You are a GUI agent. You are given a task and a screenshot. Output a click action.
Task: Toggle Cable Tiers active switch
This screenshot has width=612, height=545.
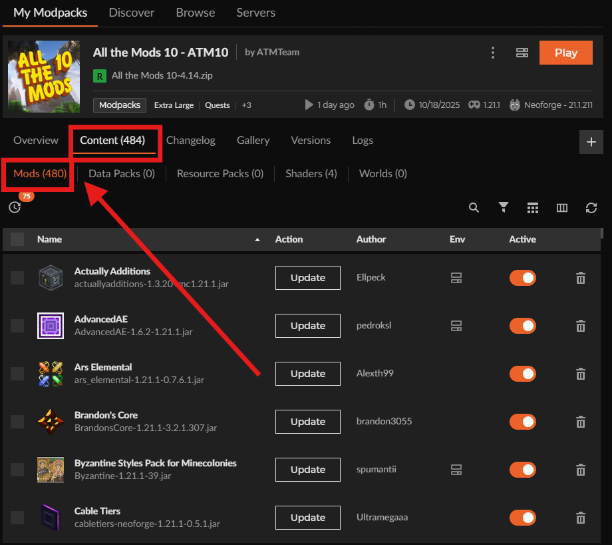click(x=523, y=518)
